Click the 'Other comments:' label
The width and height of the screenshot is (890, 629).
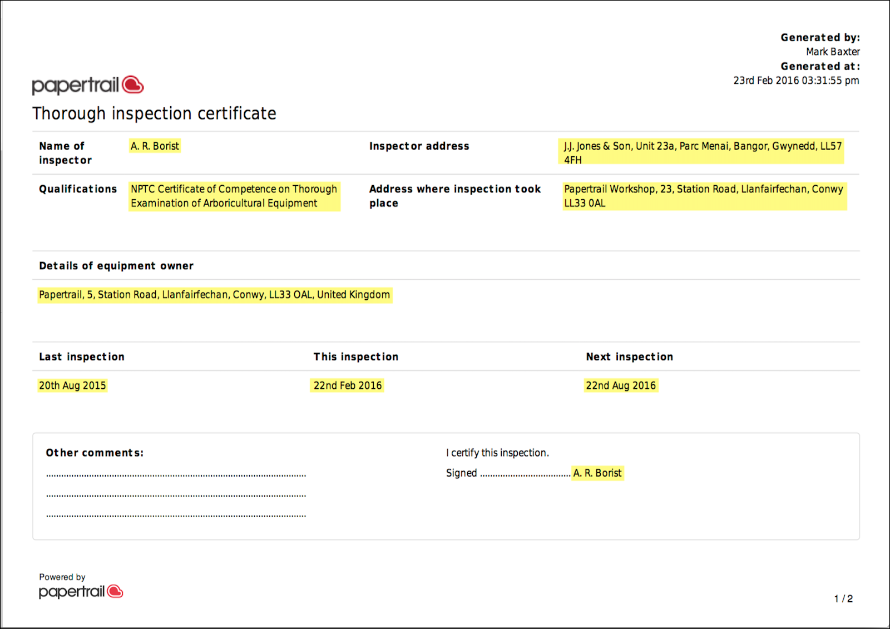(95, 453)
